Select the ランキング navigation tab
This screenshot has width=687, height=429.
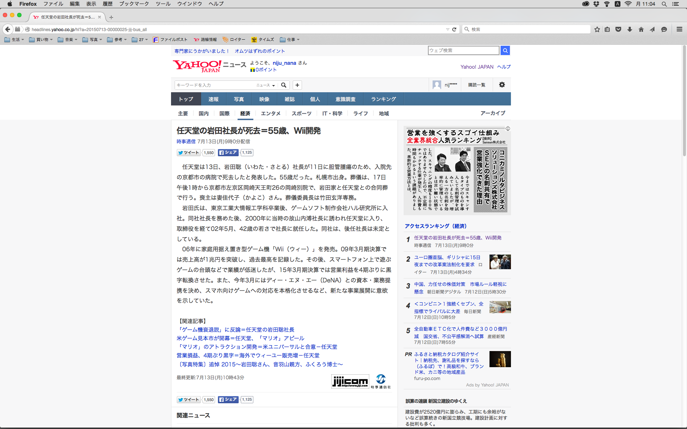pos(383,99)
